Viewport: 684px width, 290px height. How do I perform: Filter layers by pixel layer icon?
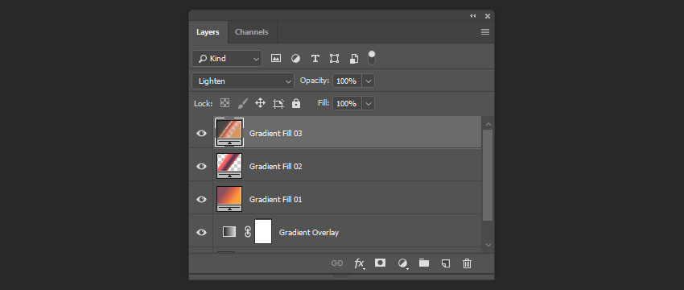coord(276,58)
